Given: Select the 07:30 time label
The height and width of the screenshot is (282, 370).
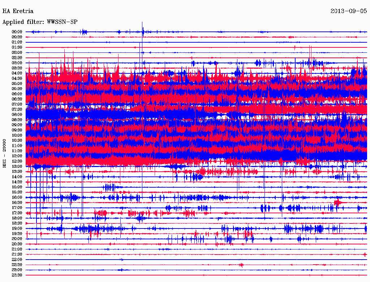Looking at the screenshot, I should (x=17, y=109).
